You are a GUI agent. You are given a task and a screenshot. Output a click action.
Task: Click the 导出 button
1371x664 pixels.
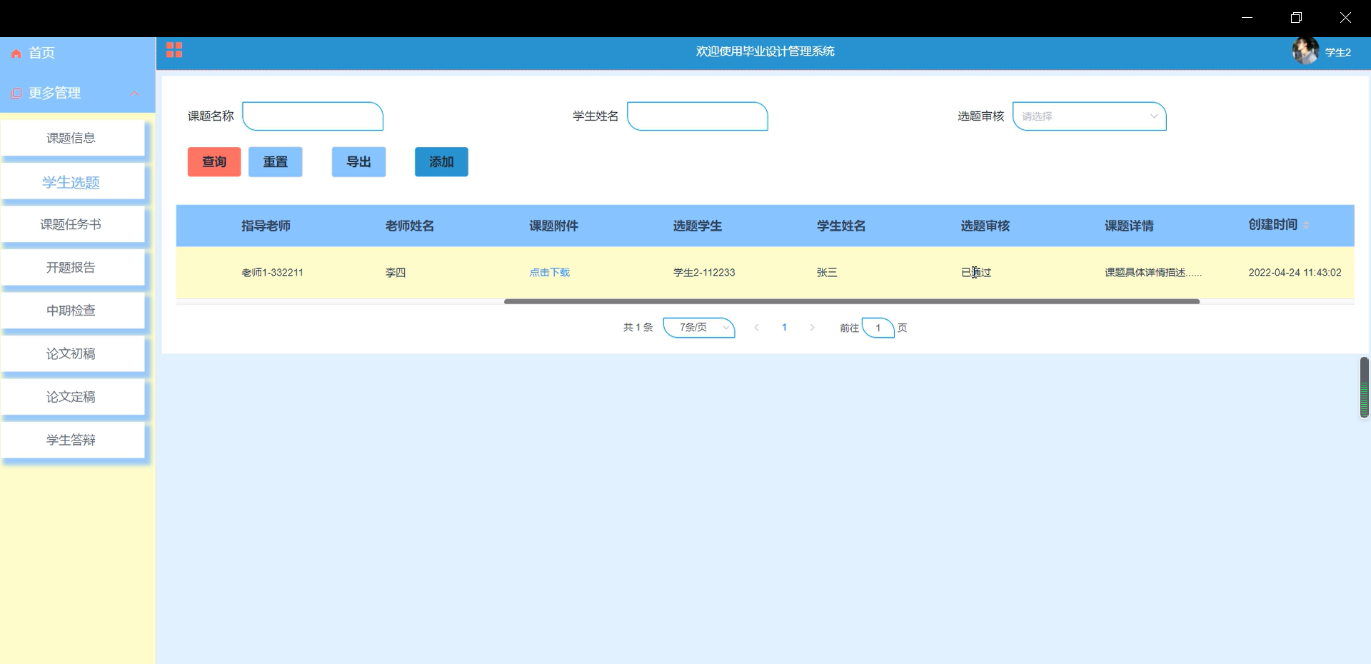coord(358,162)
